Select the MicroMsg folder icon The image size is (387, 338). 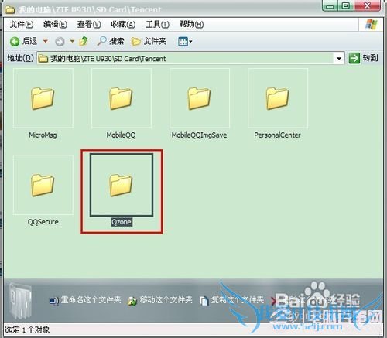pos(43,98)
